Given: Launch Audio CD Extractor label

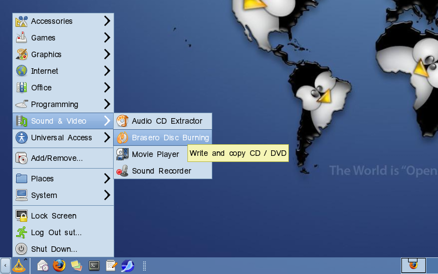Looking at the screenshot, I should point(167,121).
